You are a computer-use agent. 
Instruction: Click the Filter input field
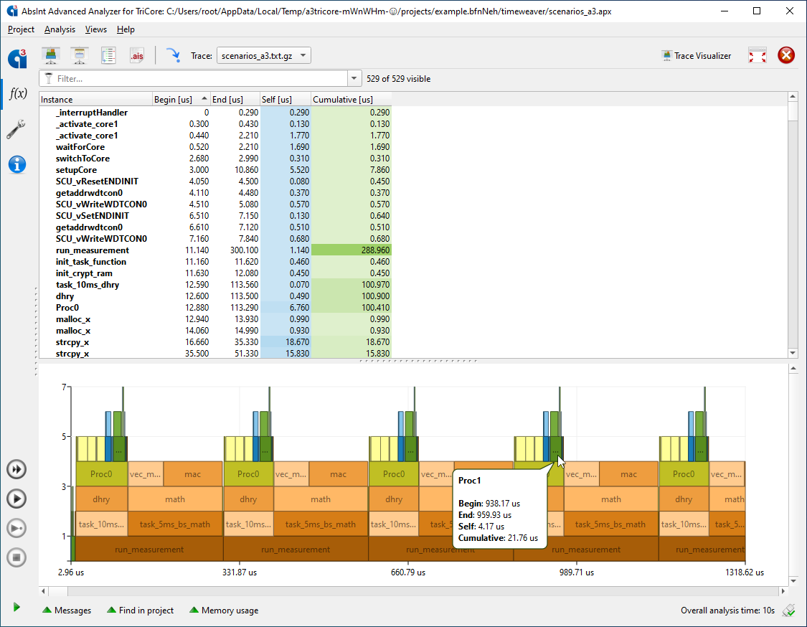click(194, 79)
